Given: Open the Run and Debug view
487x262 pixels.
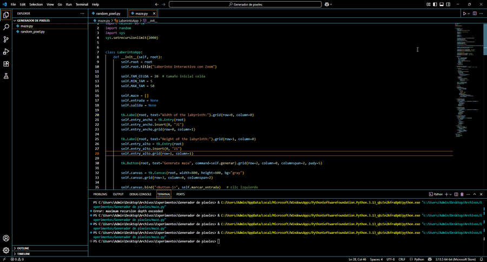Looking at the screenshot, I should (6, 51).
